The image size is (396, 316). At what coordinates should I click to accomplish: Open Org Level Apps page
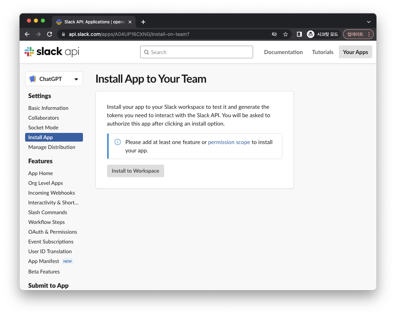click(45, 183)
